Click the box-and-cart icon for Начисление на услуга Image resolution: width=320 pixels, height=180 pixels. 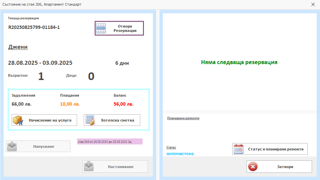pos(18,120)
